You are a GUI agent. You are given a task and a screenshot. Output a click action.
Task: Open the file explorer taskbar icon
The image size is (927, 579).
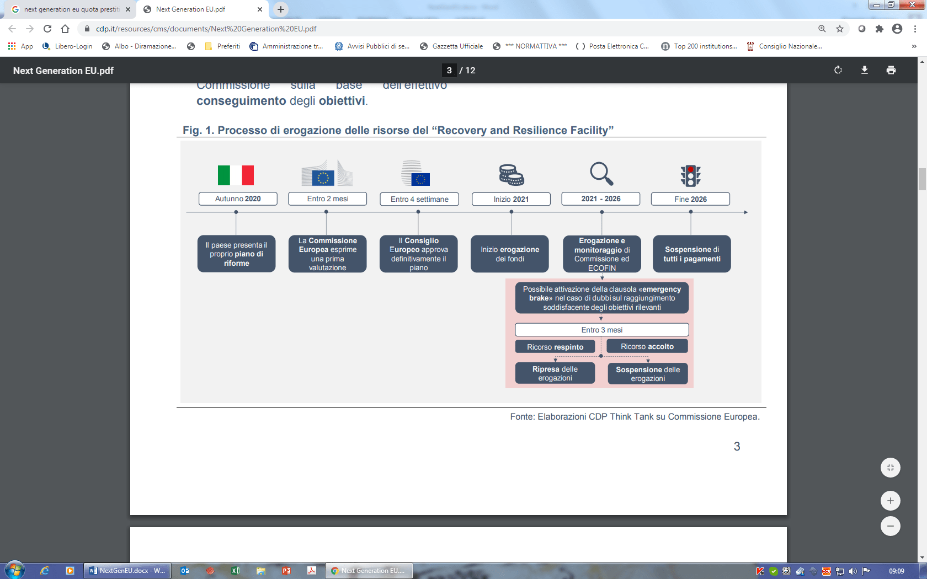click(261, 571)
